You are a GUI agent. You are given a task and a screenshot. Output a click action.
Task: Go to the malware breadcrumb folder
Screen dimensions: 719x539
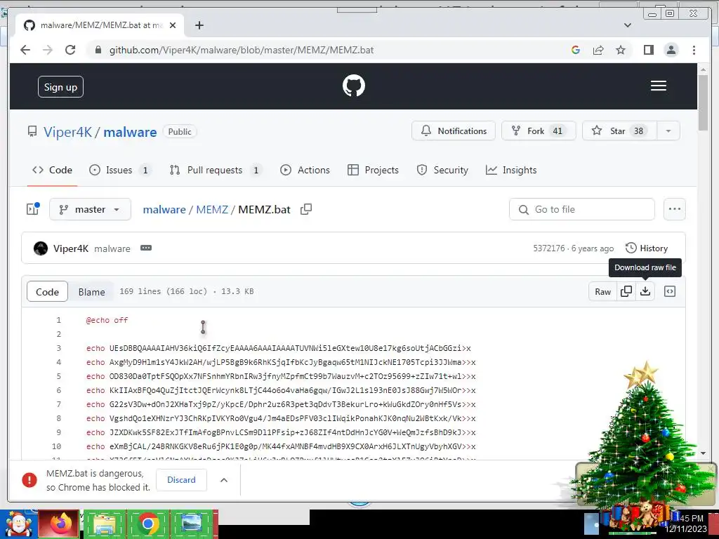[x=164, y=209]
